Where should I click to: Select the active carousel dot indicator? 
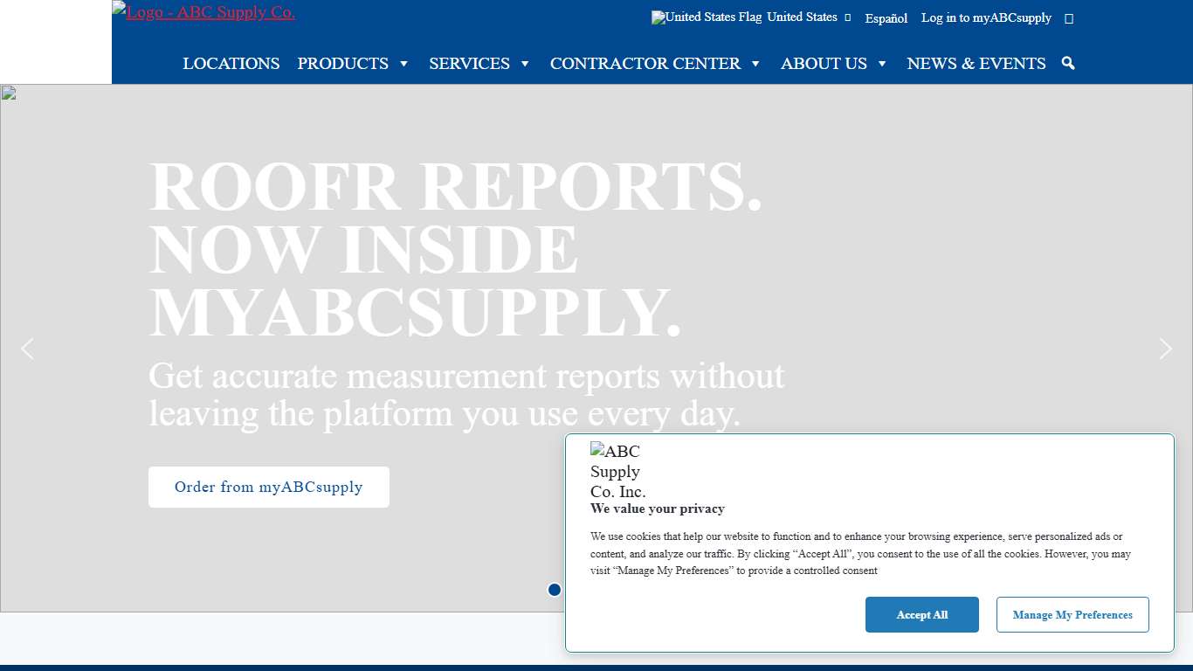click(x=555, y=590)
